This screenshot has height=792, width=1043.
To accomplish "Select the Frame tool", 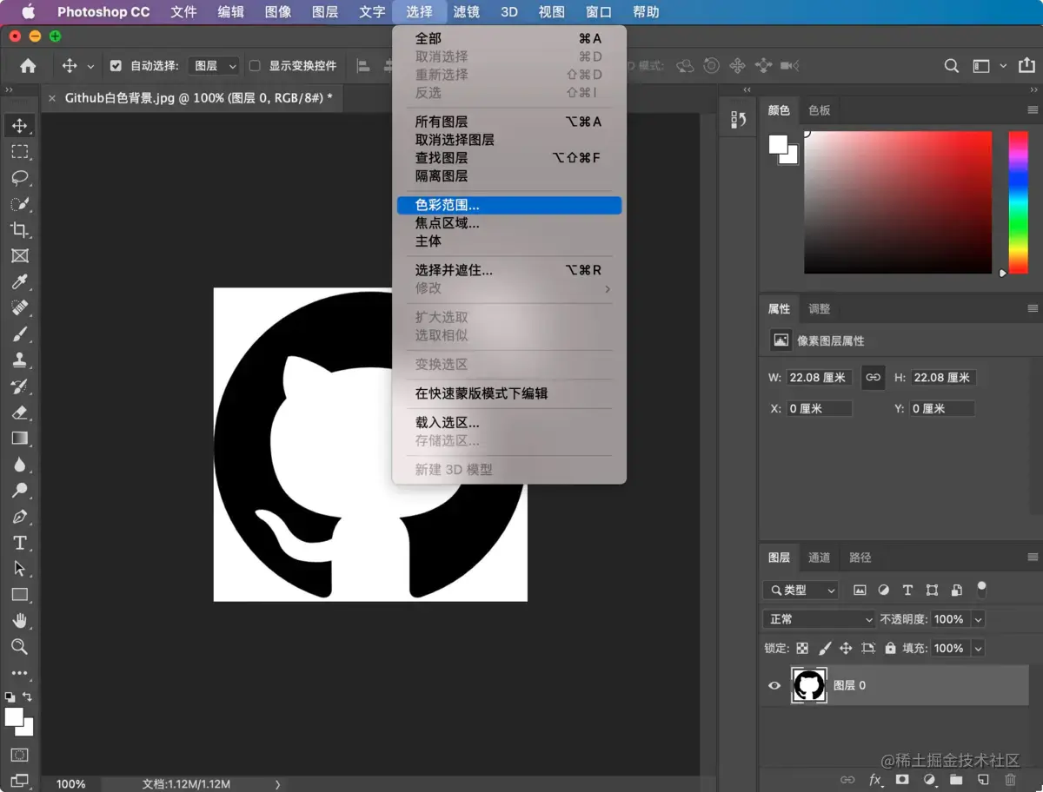I will tap(19, 256).
